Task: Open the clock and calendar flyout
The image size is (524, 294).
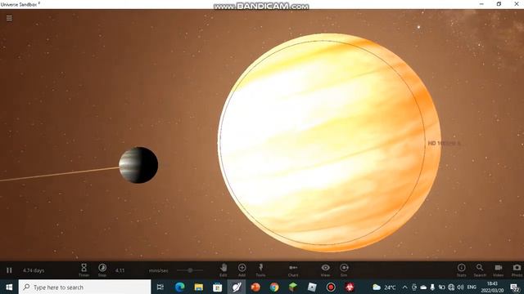Action: pyautogui.click(x=492, y=287)
